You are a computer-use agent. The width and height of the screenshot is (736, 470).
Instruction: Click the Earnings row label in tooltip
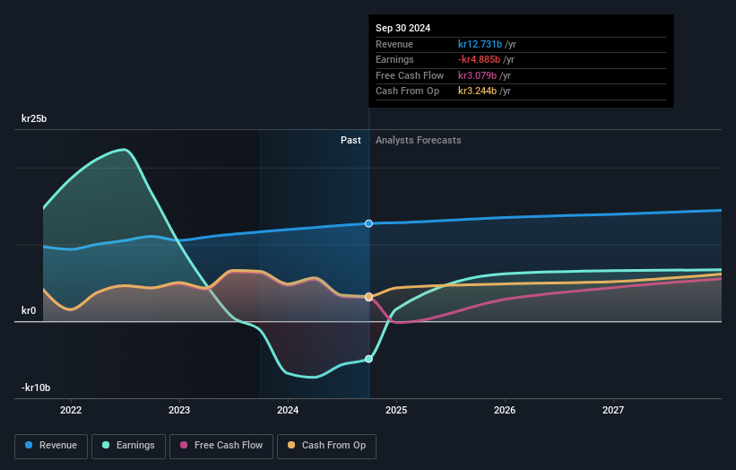point(394,59)
